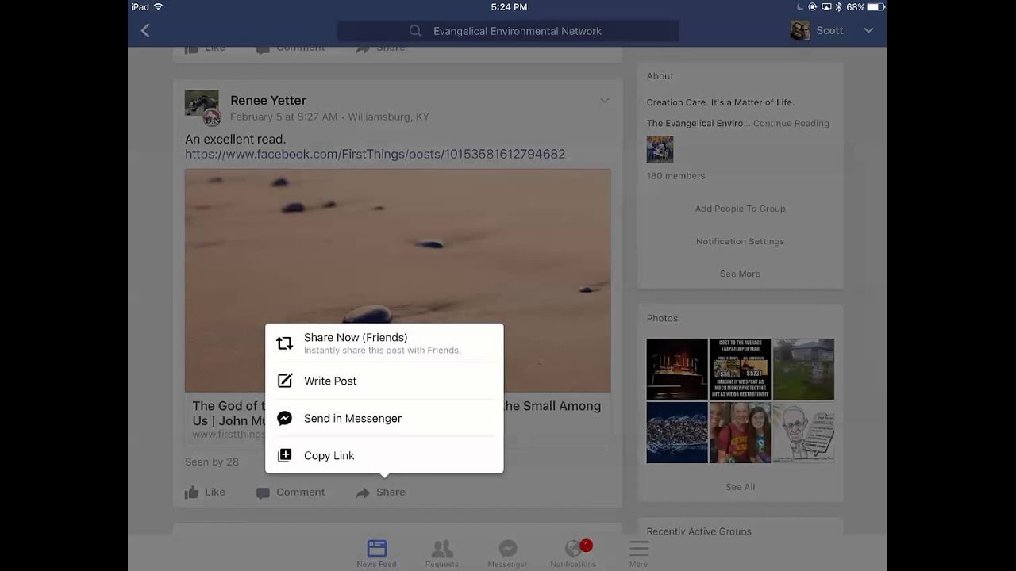Open the caricature drawing photo
Viewport: 1016px width, 571px height.
[x=804, y=433]
